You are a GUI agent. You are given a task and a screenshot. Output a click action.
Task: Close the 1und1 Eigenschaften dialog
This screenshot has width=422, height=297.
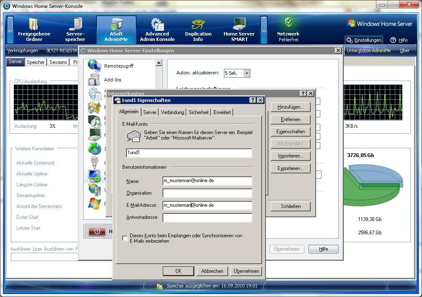click(260, 100)
